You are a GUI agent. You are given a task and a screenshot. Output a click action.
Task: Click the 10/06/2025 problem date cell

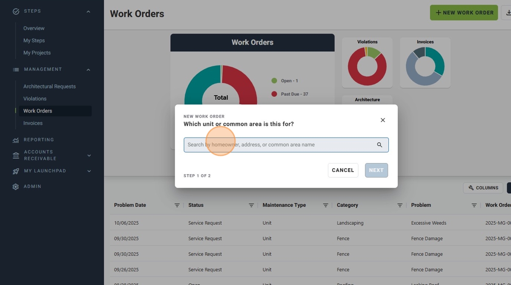point(126,223)
